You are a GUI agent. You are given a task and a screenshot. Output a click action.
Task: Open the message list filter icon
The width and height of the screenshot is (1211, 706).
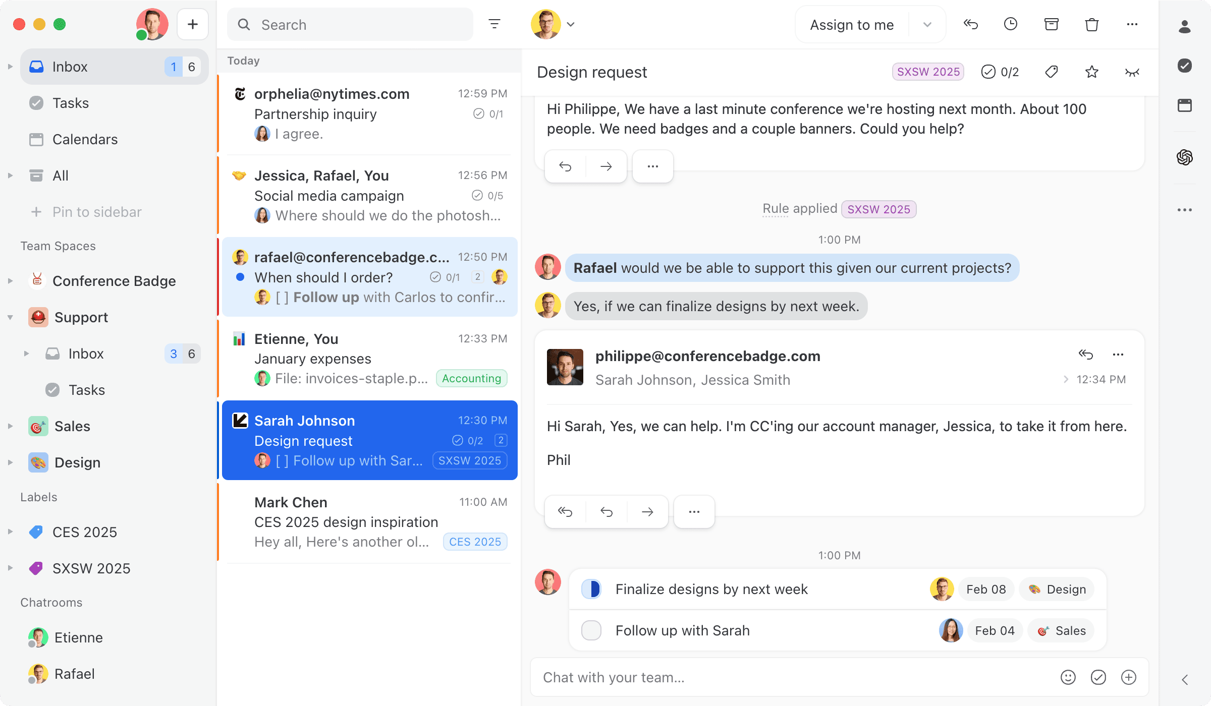click(494, 24)
